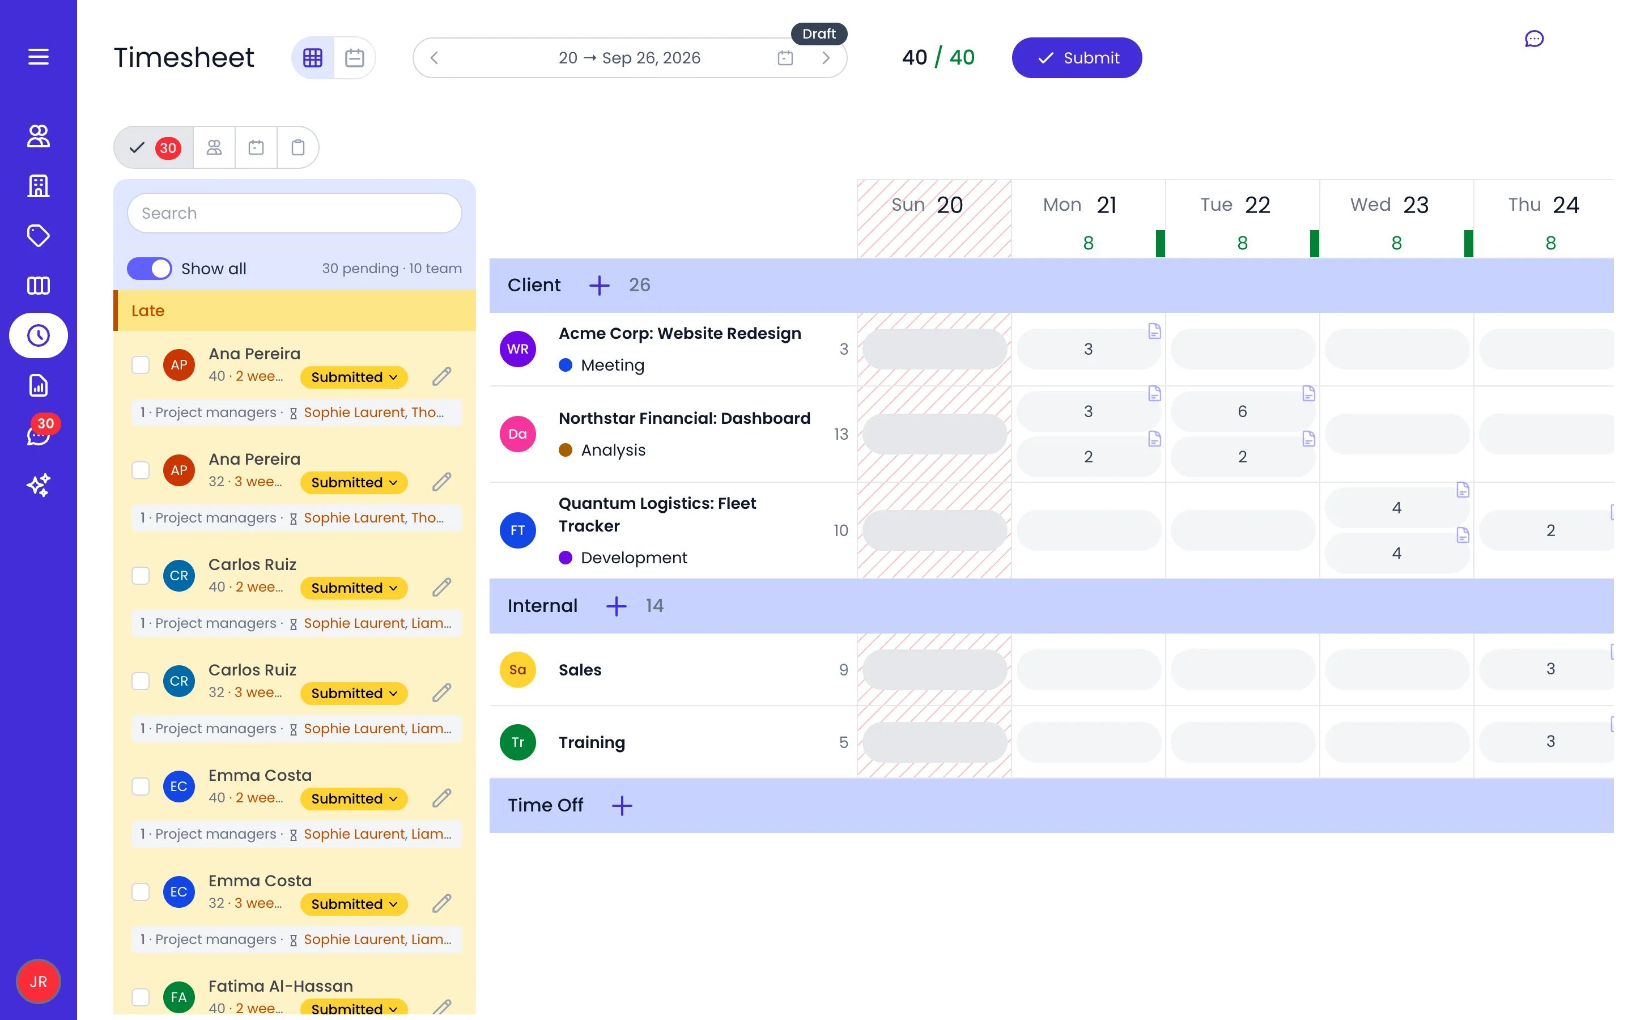
Task: Check the Carlos Ruiz 40-hour timesheet checkbox
Action: pos(141,575)
